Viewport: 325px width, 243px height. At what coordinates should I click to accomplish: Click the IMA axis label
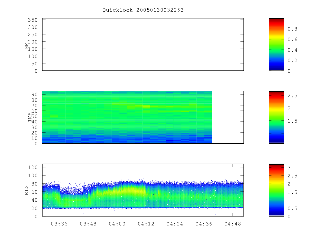(x=30, y=117)
